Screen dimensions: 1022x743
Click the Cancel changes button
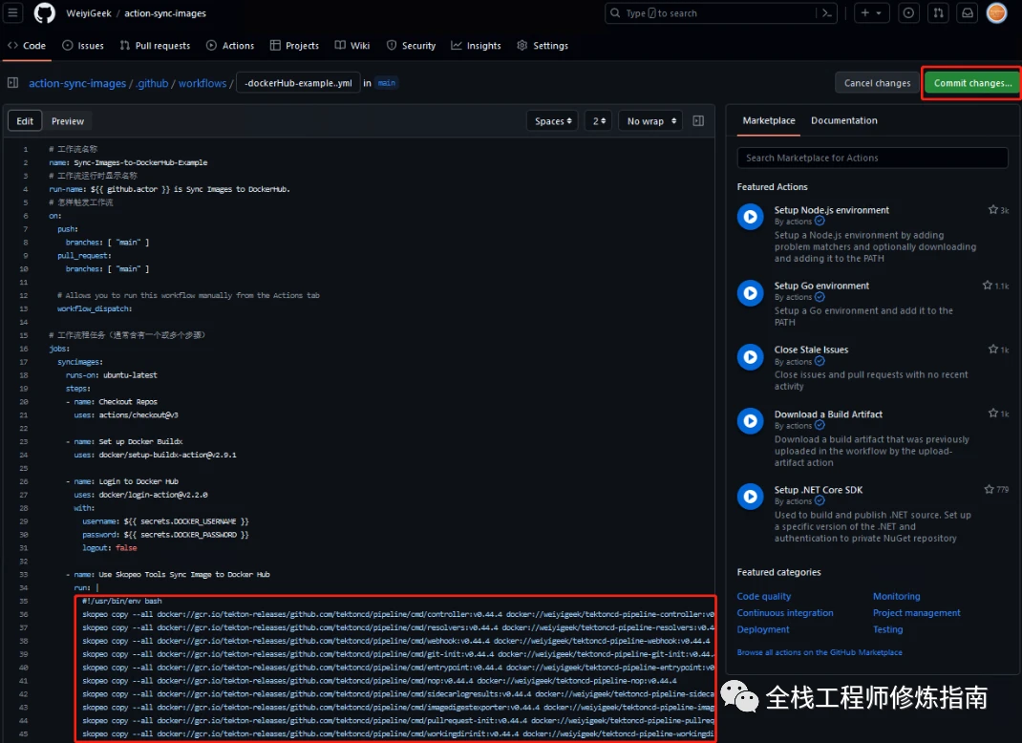click(878, 83)
